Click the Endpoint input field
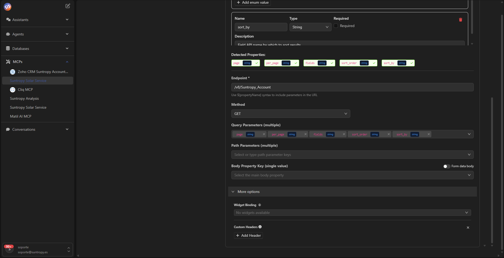This screenshot has height=258, width=504. [x=352, y=87]
